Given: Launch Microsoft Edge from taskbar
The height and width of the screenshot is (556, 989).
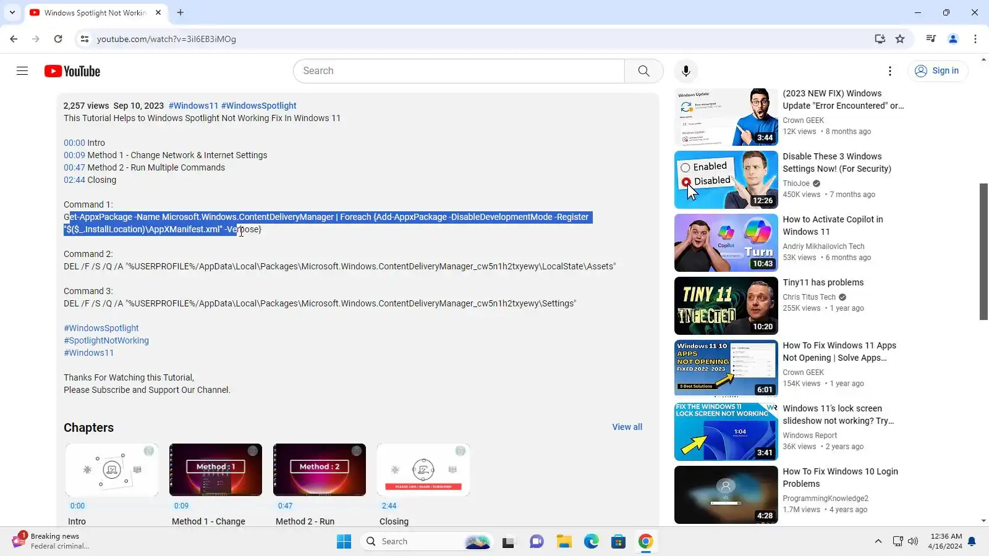Looking at the screenshot, I should 592,542.
